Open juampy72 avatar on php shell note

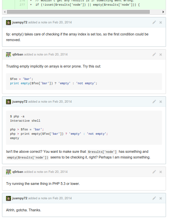tap(8, 102)
